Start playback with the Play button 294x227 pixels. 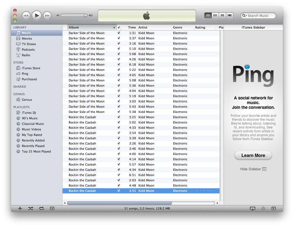click(37, 16)
